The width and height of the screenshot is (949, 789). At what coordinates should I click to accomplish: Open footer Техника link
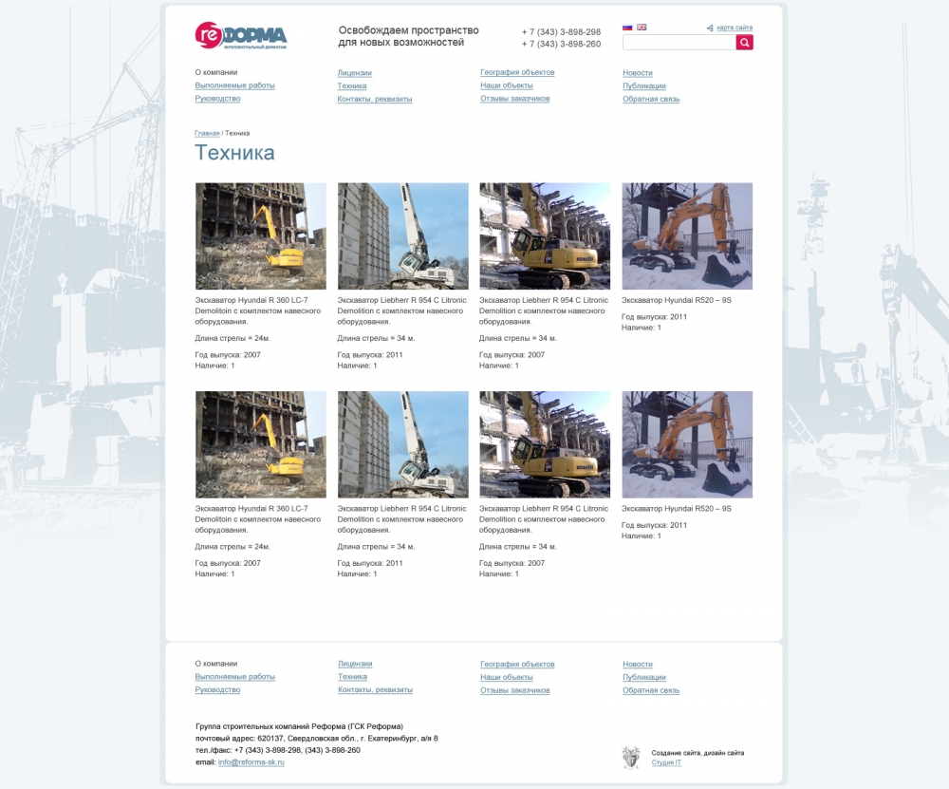pyautogui.click(x=353, y=677)
